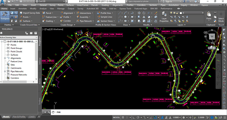Screen dimensions: 227x120
Task: Select the Mirror tool in Modify panel
Action: tap(144, 17)
